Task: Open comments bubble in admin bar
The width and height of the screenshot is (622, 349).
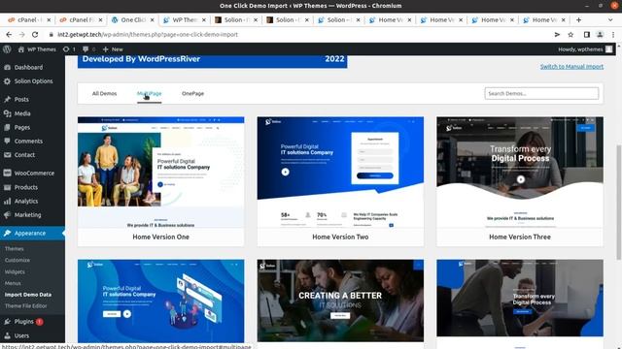Action: [88, 49]
